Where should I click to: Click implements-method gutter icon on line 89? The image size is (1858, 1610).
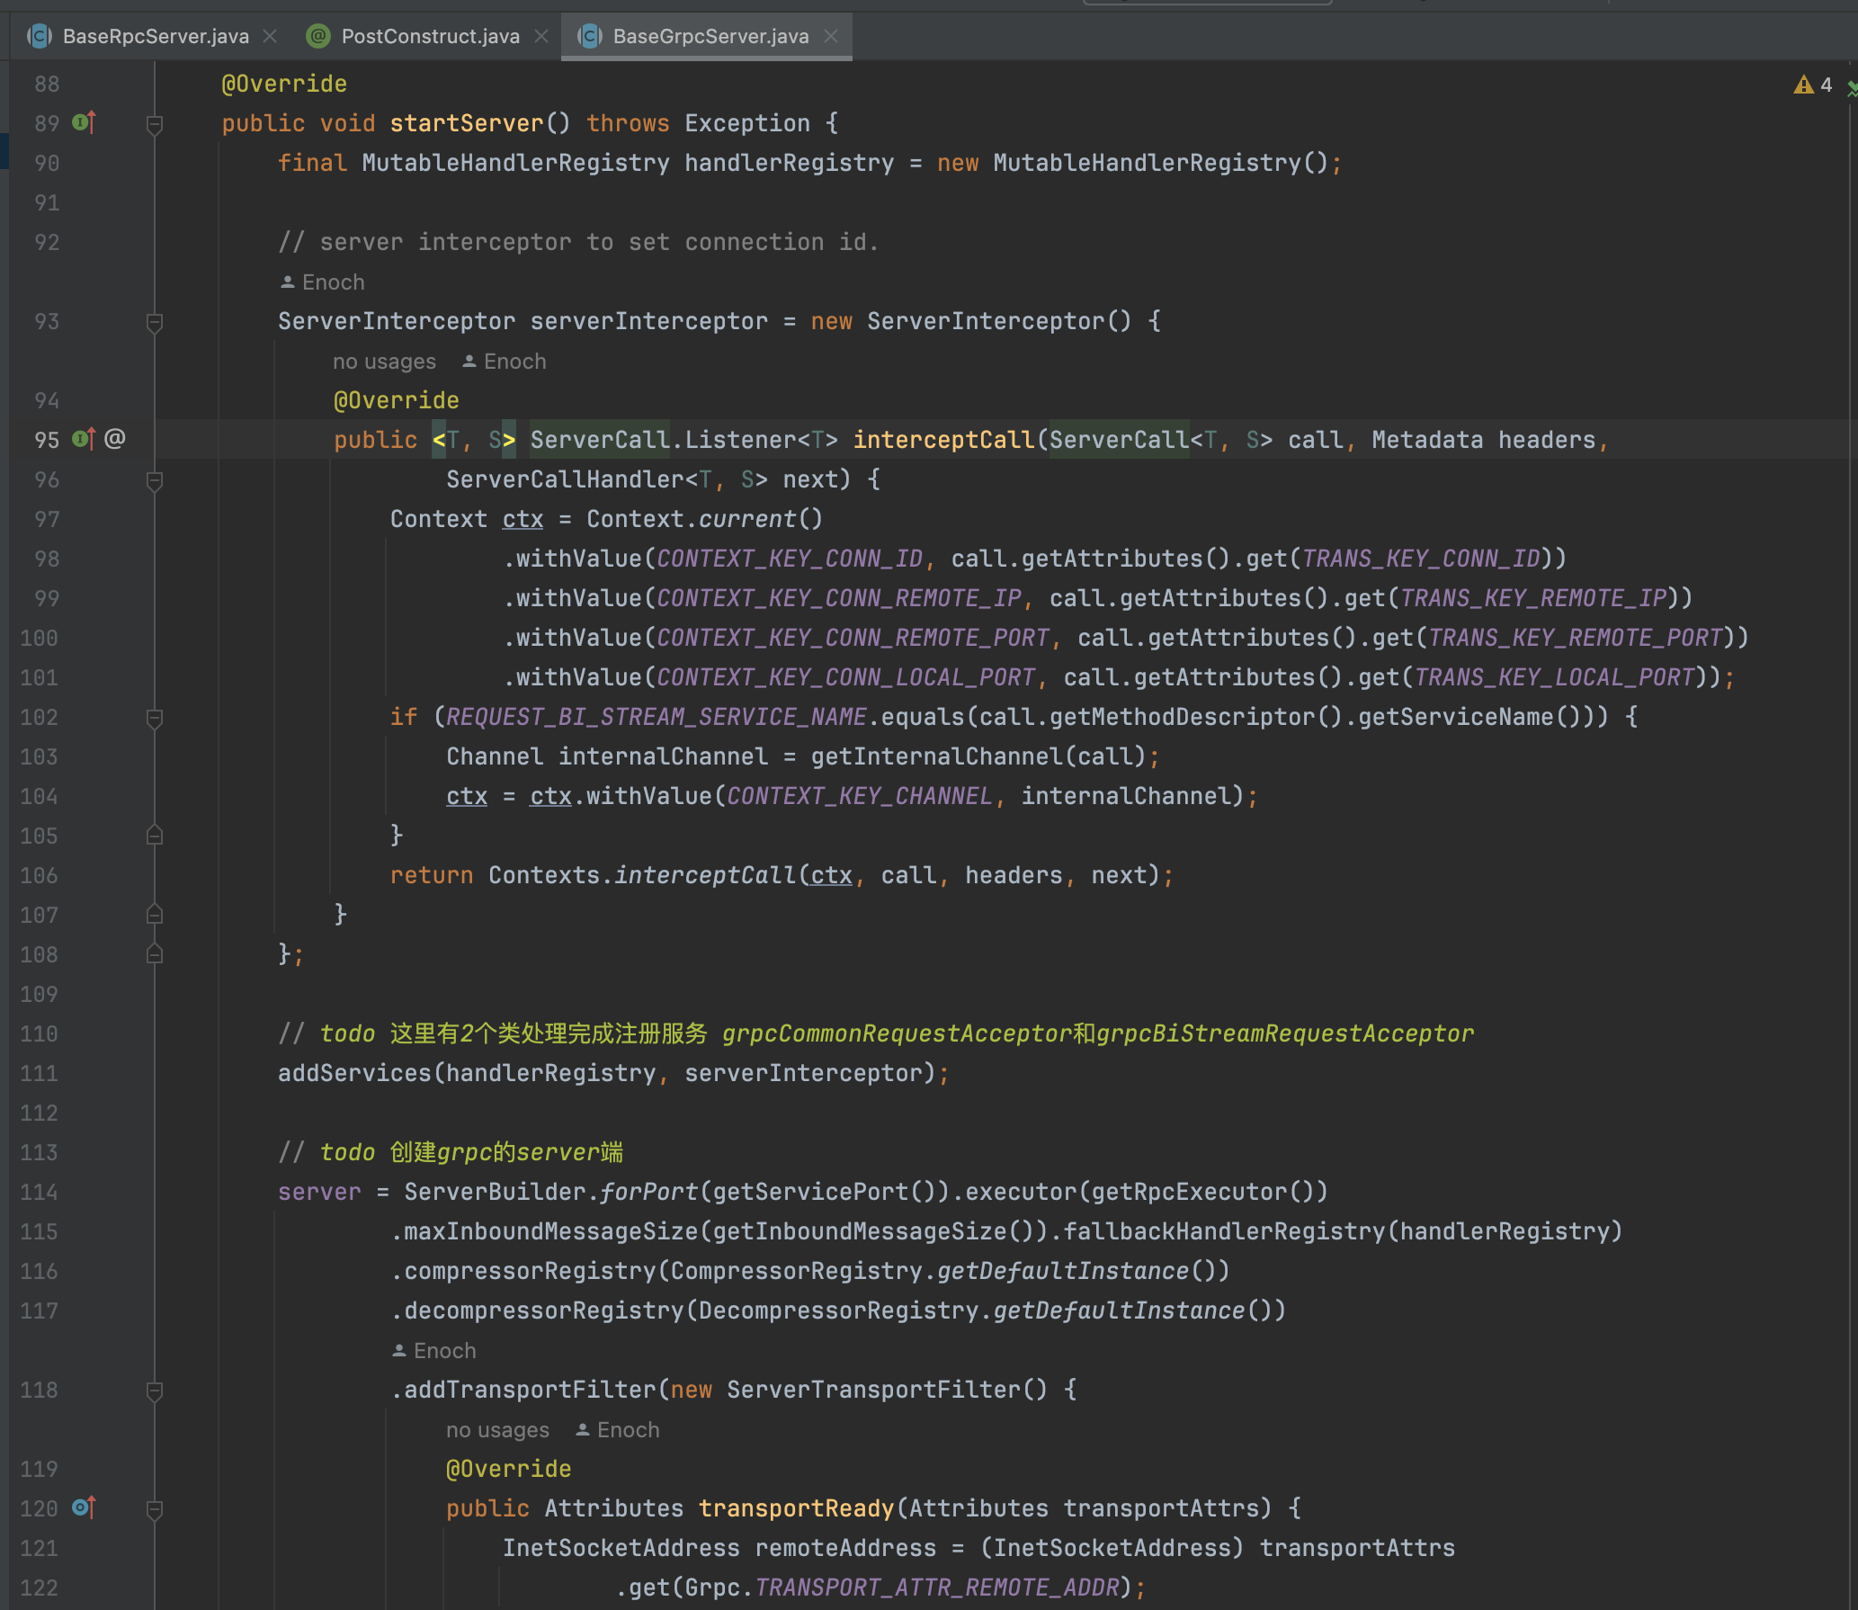(84, 121)
